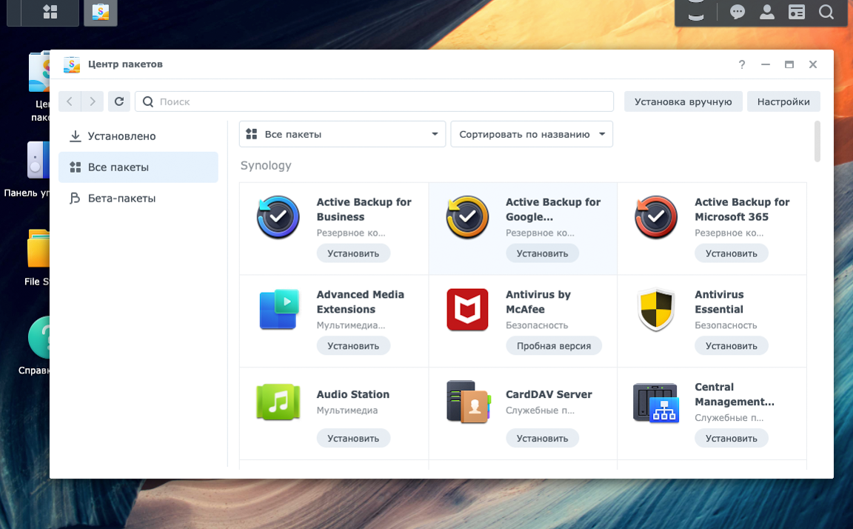Expand the 'Сортировать по названию' sort dropdown
853x529 pixels.
(x=532, y=134)
